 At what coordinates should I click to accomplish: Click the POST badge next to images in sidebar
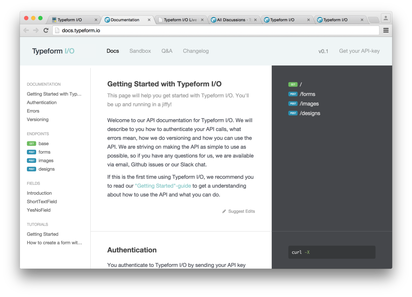(32, 161)
